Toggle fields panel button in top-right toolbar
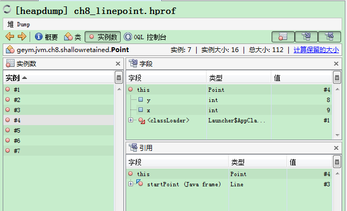 click(306, 37)
